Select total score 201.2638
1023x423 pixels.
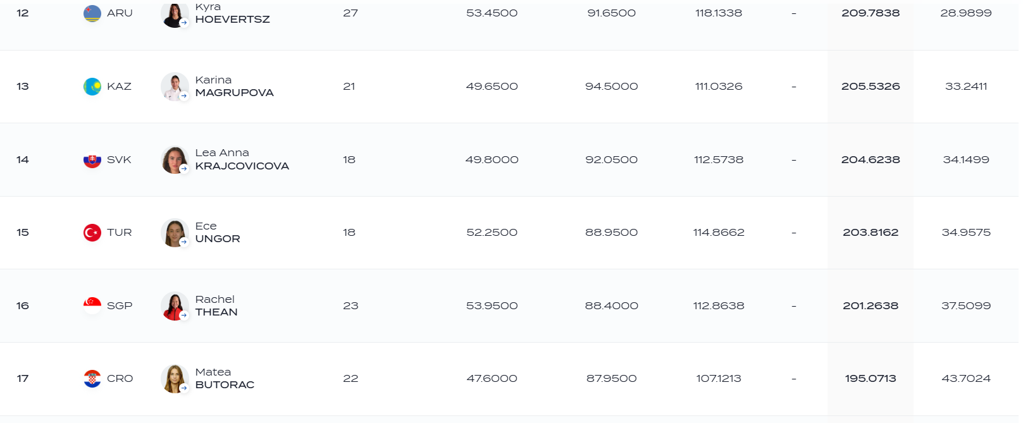point(871,306)
